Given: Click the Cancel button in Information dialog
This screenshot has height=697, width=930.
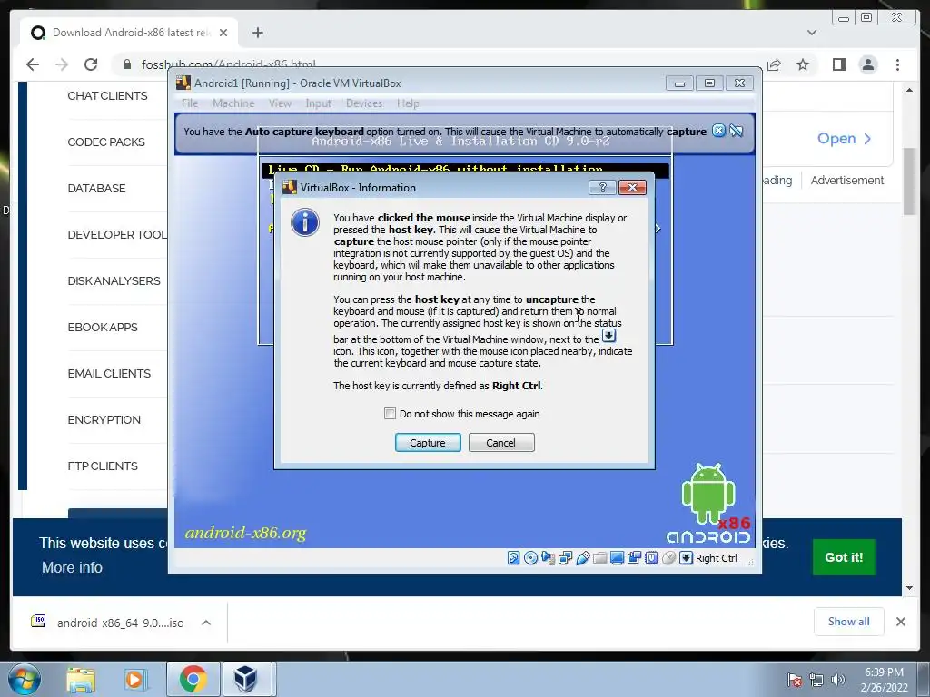Looking at the screenshot, I should [501, 443].
